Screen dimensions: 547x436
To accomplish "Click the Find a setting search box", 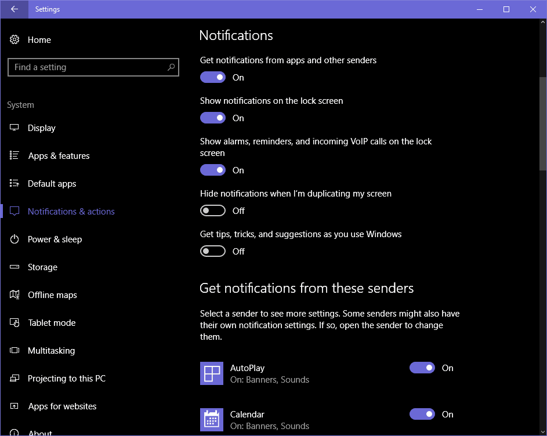I will [93, 67].
